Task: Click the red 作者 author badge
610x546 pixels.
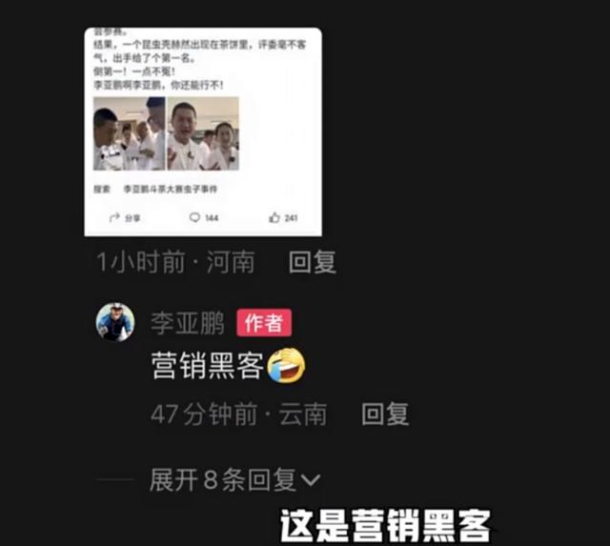Action: click(x=264, y=322)
